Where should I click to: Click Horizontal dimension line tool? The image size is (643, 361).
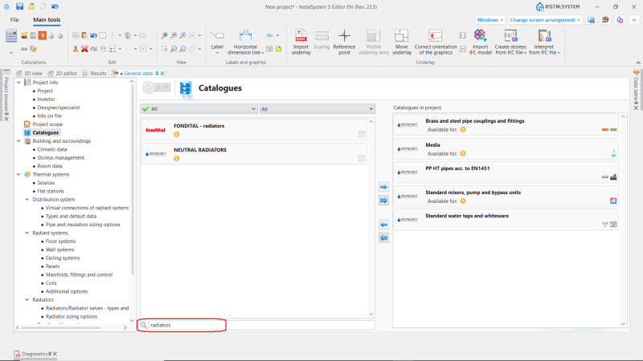coord(245,43)
